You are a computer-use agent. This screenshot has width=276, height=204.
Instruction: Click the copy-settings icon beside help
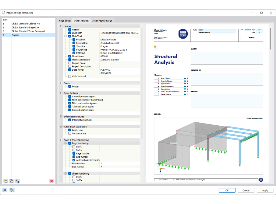coord(12,190)
